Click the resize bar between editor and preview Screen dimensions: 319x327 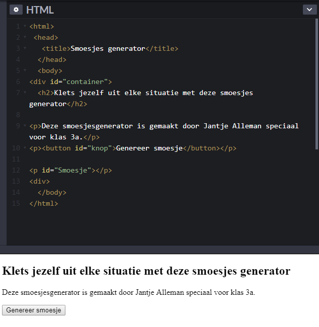[159, 250]
